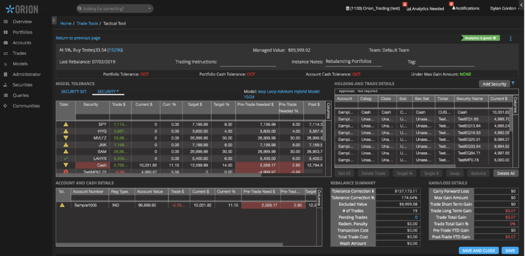Click the blue filter icon beside Add Security
Screen dimensions: 525x256
pos(513,83)
